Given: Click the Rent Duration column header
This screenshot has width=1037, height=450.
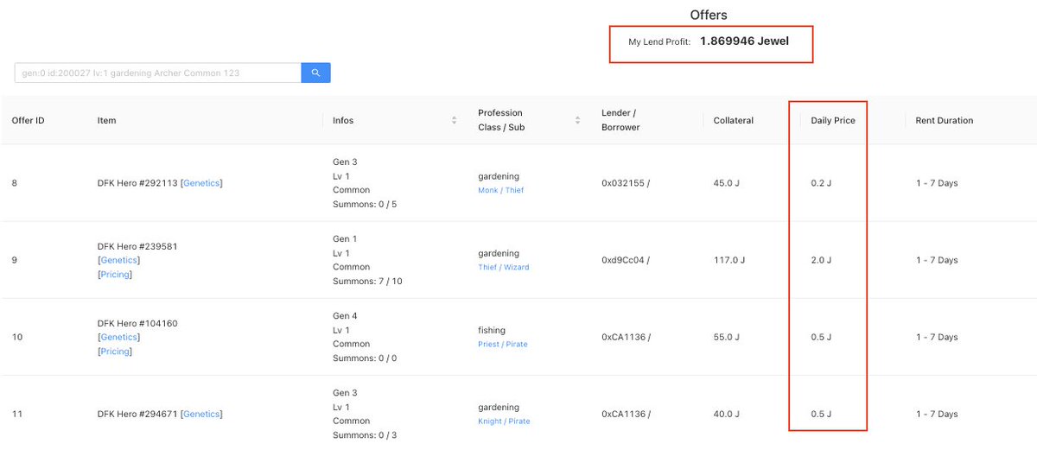Looking at the screenshot, I should tap(945, 120).
